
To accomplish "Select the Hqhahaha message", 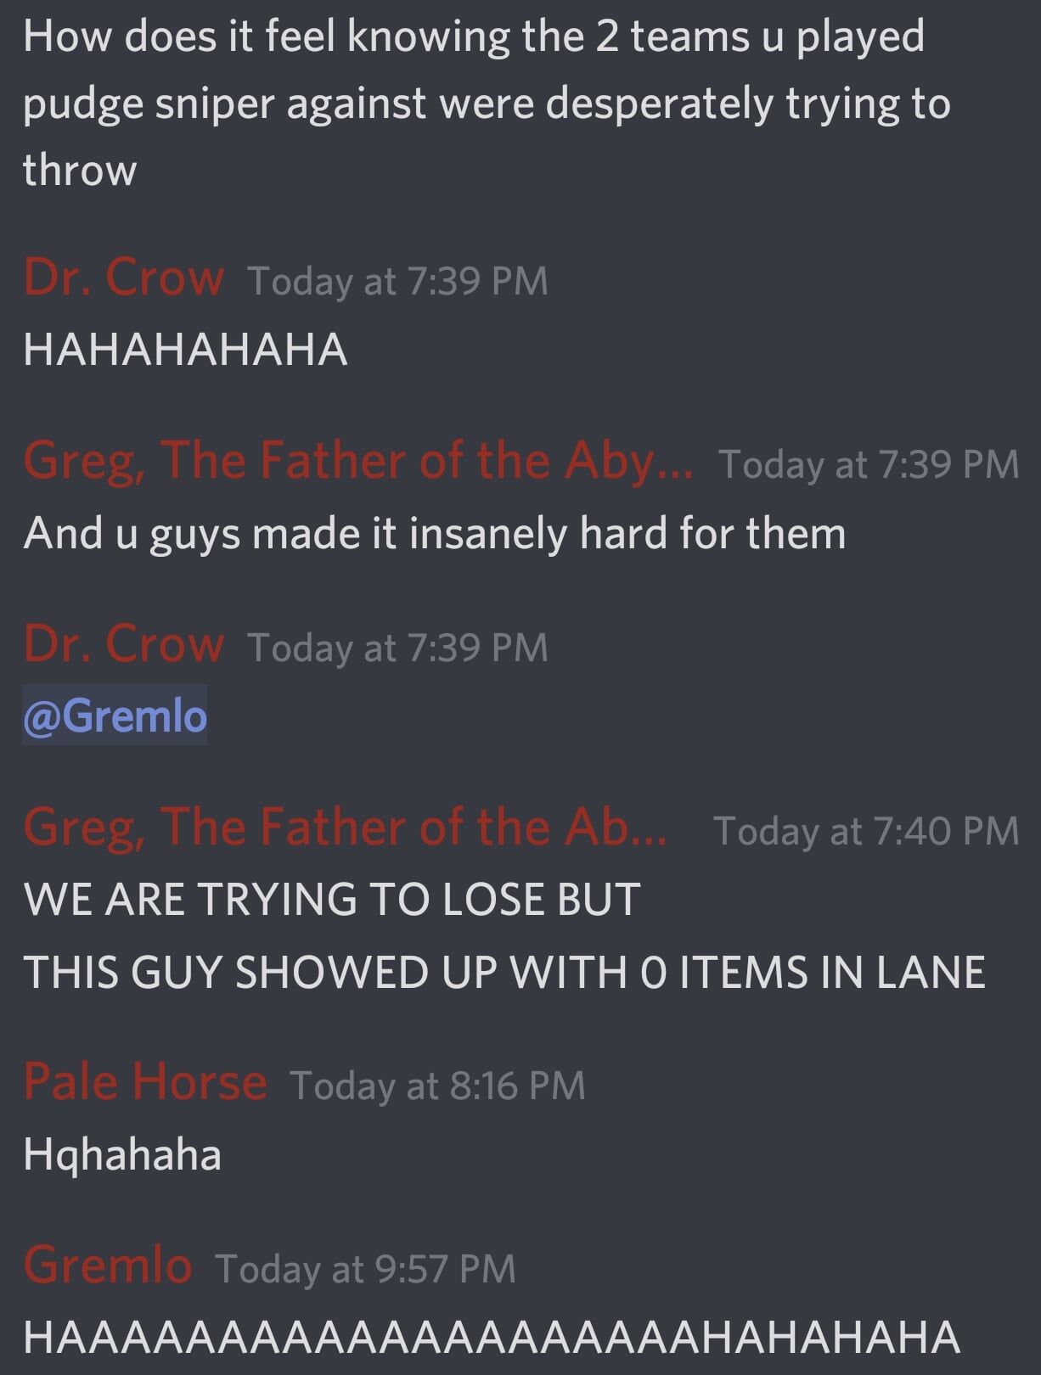I will [x=122, y=1155].
